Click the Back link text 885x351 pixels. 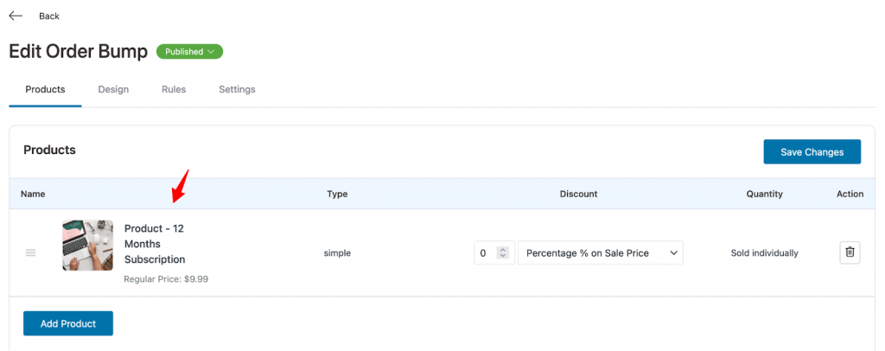(x=49, y=16)
